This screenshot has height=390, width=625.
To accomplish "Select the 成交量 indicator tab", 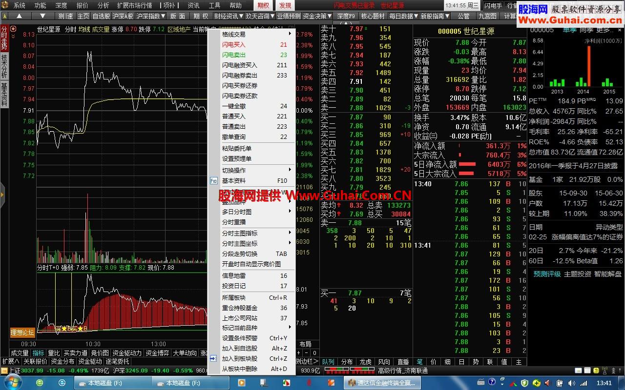I will 20,353.
